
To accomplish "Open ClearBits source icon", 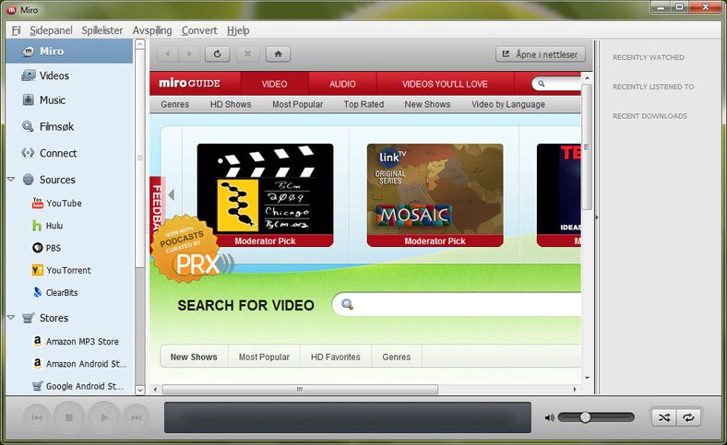I will 38,292.
